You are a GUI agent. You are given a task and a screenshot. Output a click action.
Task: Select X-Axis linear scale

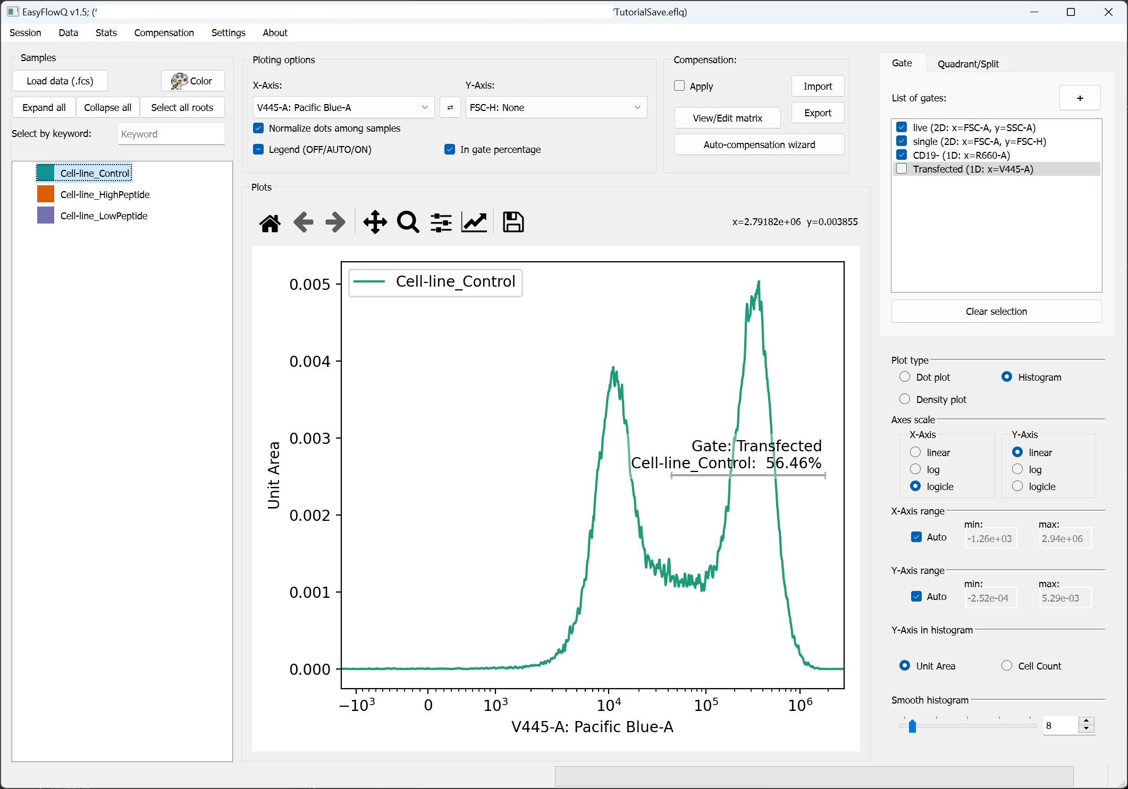(915, 452)
